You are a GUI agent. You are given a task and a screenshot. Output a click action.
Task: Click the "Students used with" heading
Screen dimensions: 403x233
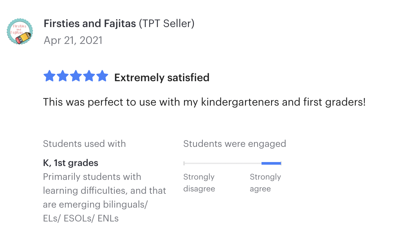click(84, 144)
